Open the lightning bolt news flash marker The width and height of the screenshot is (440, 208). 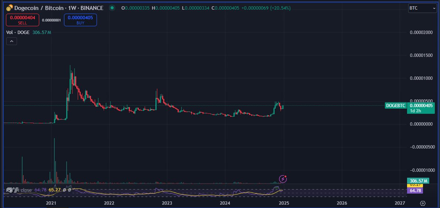(x=283, y=179)
